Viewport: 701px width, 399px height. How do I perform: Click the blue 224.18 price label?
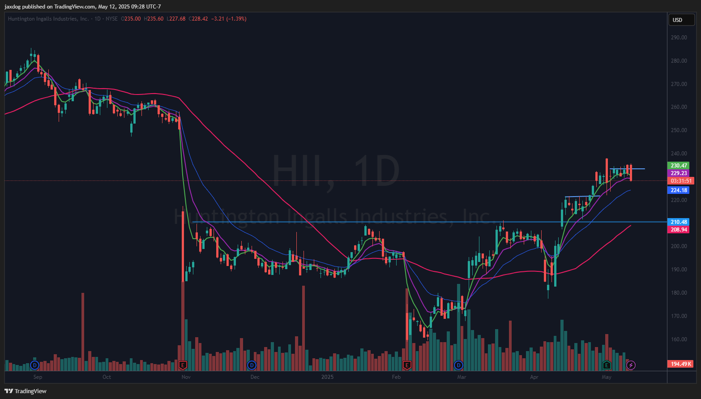coord(679,190)
